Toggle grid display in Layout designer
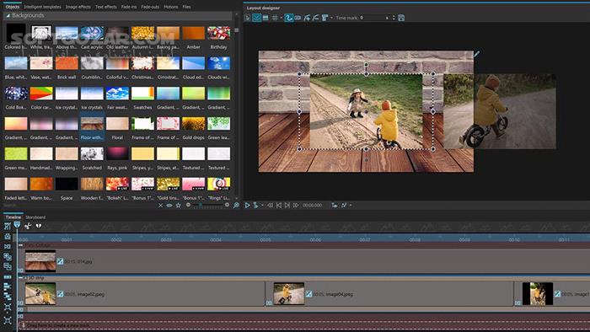This screenshot has width=590, height=332. 275,18
